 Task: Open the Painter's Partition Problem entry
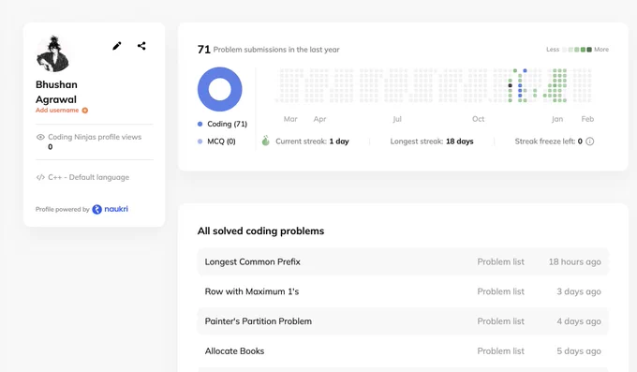(x=259, y=321)
